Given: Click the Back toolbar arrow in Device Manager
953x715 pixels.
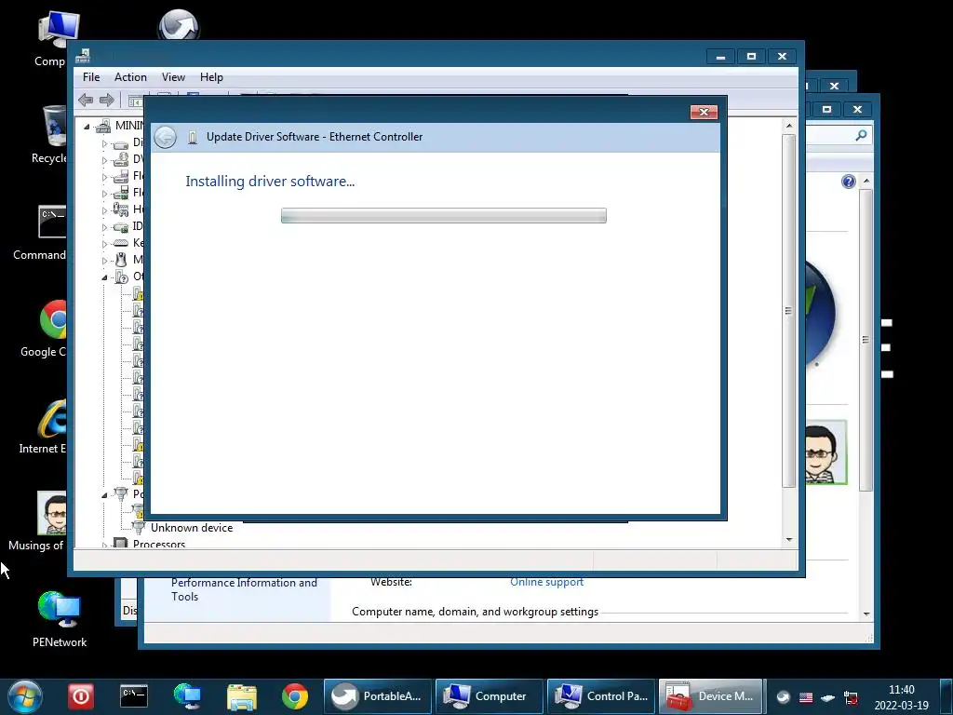Looking at the screenshot, I should click(86, 101).
